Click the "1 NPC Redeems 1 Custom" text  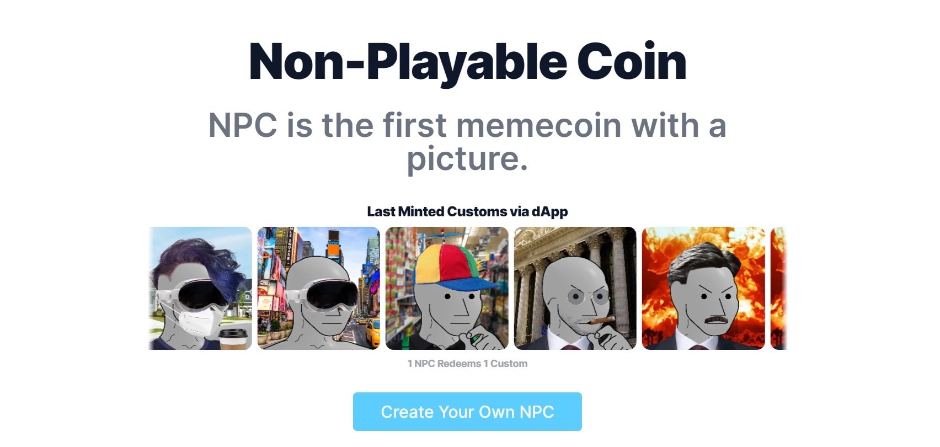click(467, 364)
